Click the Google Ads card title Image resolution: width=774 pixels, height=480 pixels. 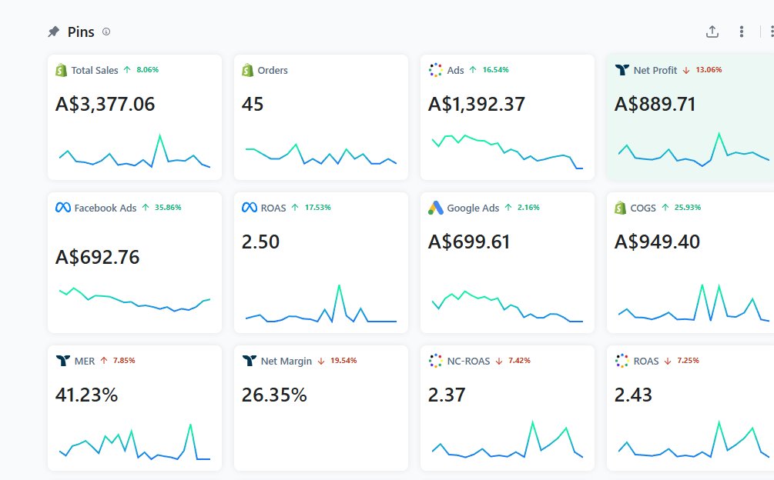473,208
